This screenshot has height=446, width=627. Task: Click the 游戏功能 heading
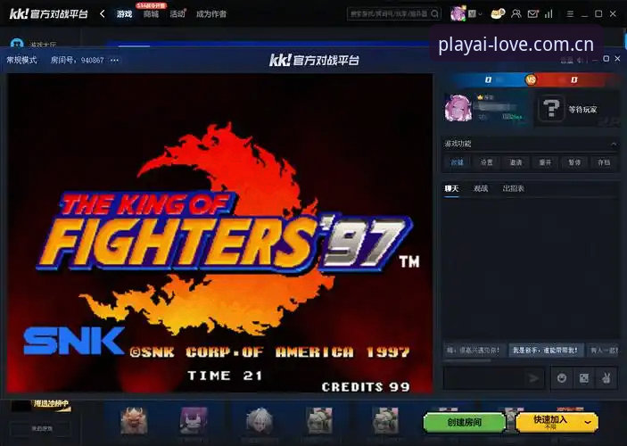point(458,144)
